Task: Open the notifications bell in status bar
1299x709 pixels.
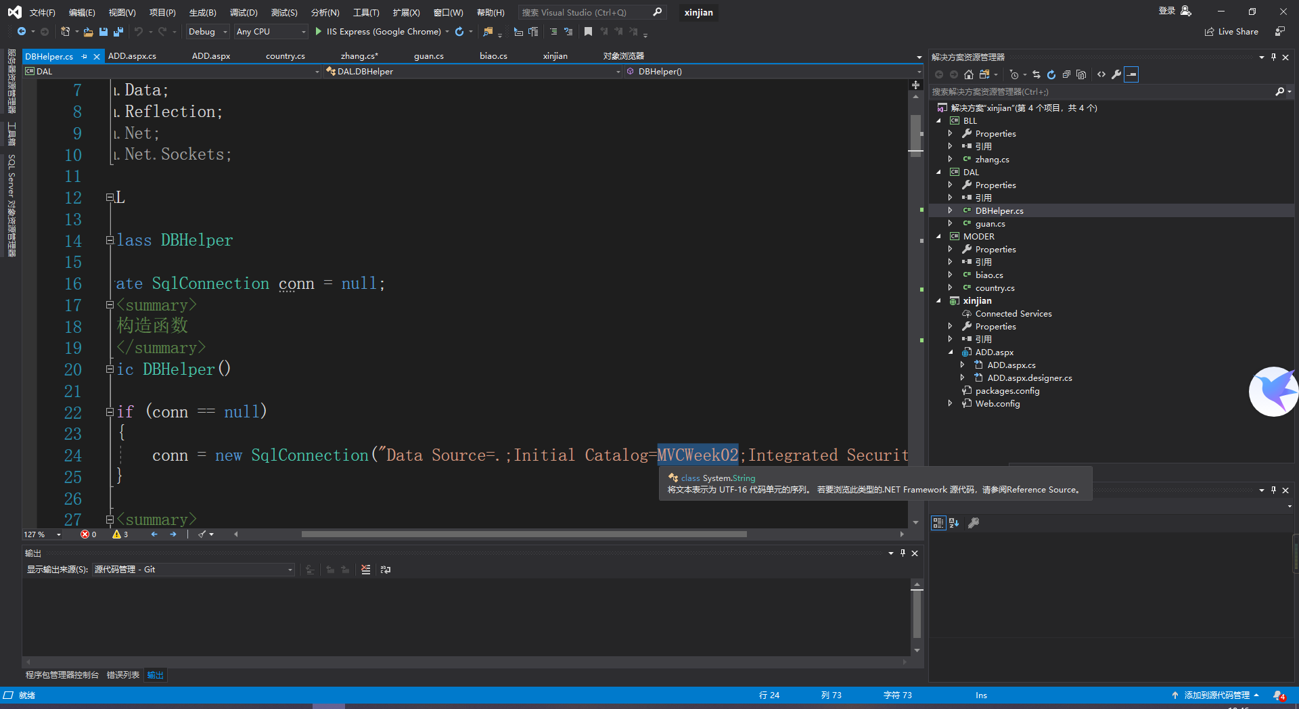Action: click(1279, 695)
